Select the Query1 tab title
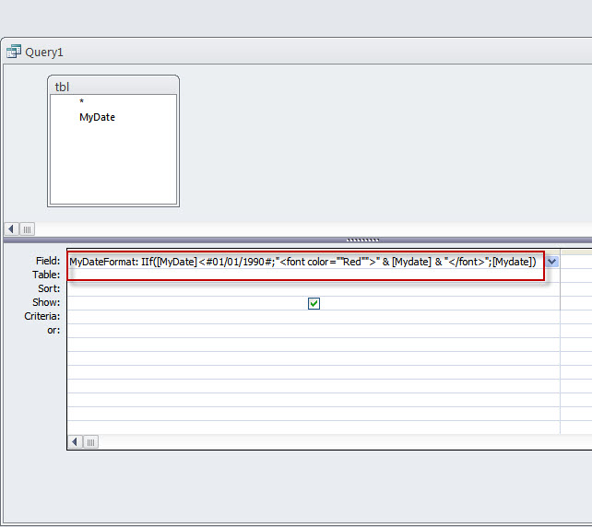 click(44, 53)
